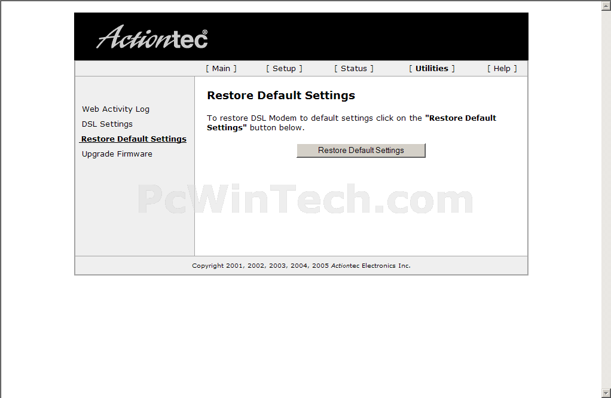Screen dimensions: 611x398
Task: Click the scrollbar up arrow
Action: click(606, 5)
